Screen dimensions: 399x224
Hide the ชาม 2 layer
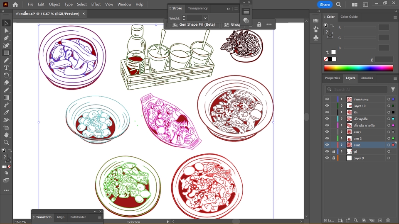click(x=327, y=139)
